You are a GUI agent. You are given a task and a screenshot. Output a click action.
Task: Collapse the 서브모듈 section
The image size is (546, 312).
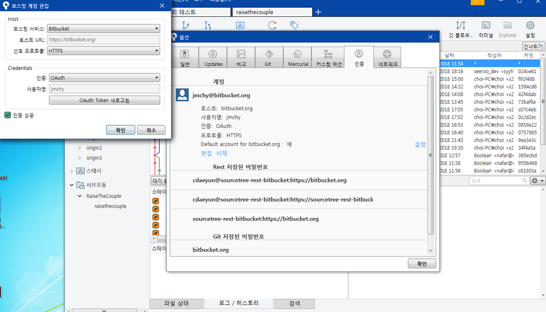[72, 185]
